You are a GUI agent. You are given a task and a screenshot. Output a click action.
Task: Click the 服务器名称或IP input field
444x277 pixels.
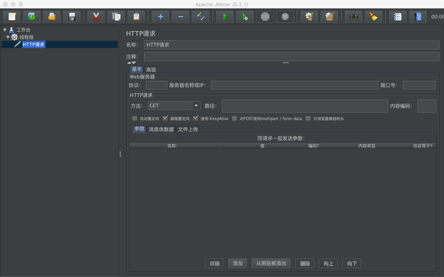pyautogui.click(x=294, y=85)
